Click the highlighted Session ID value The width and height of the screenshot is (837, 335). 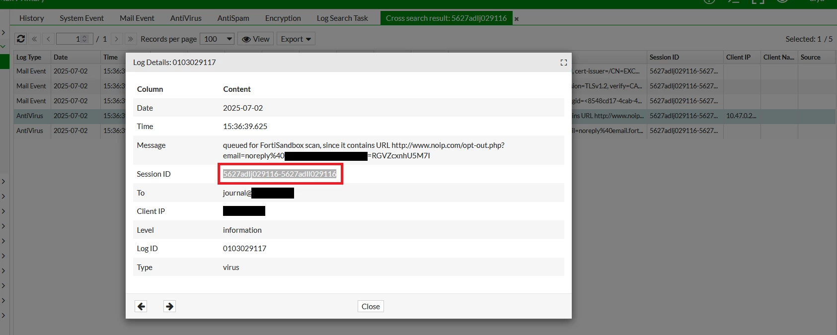click(280, 174)
